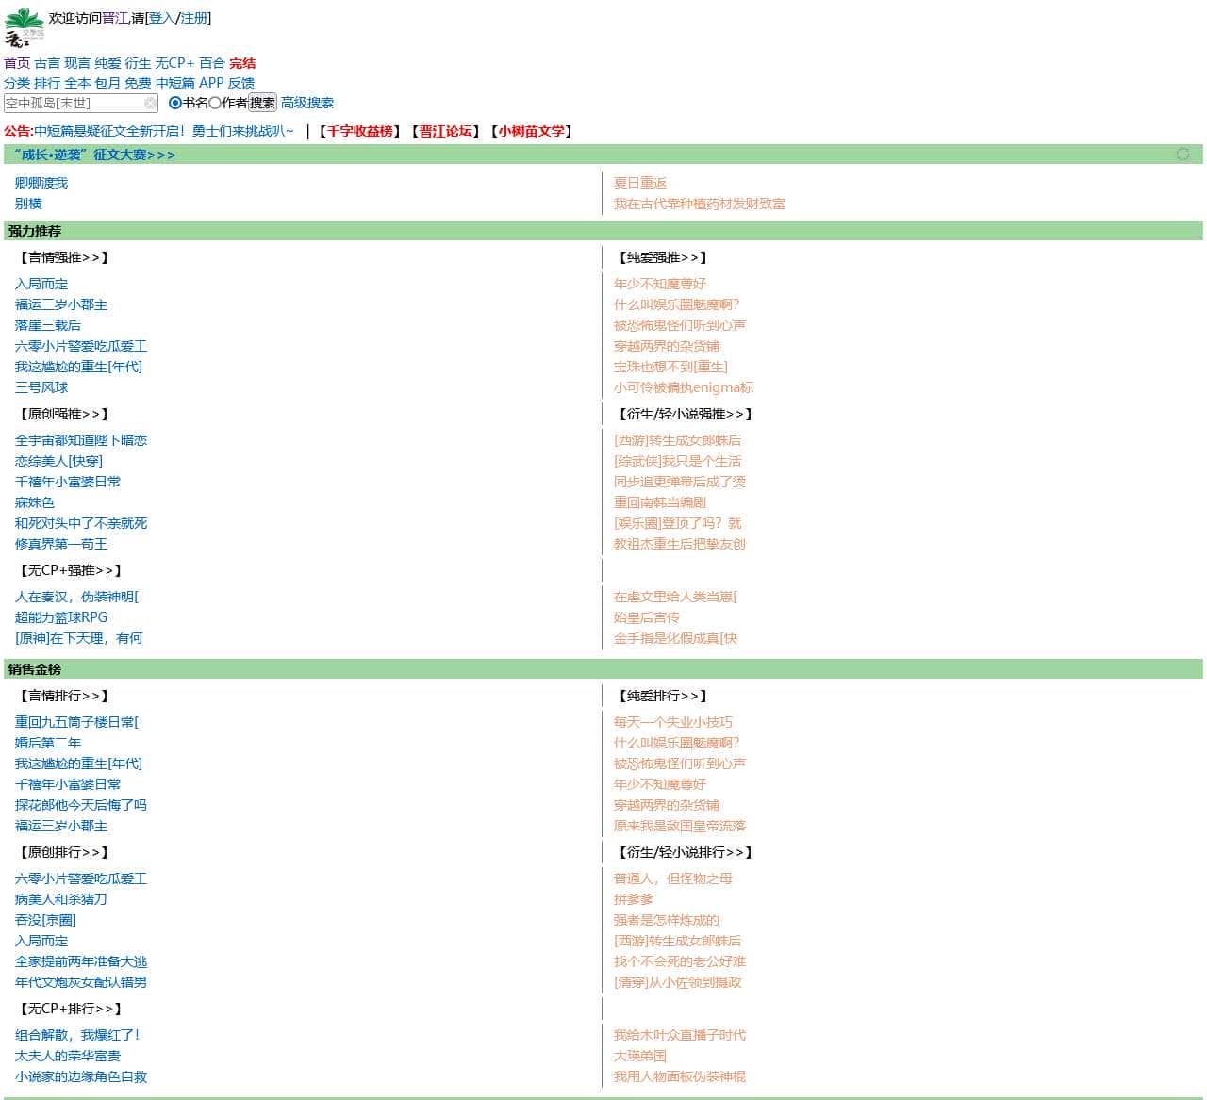This screenshot has height=1100, width=1207.
Task: Click the 注册 register link
Action: coord(193,18)
